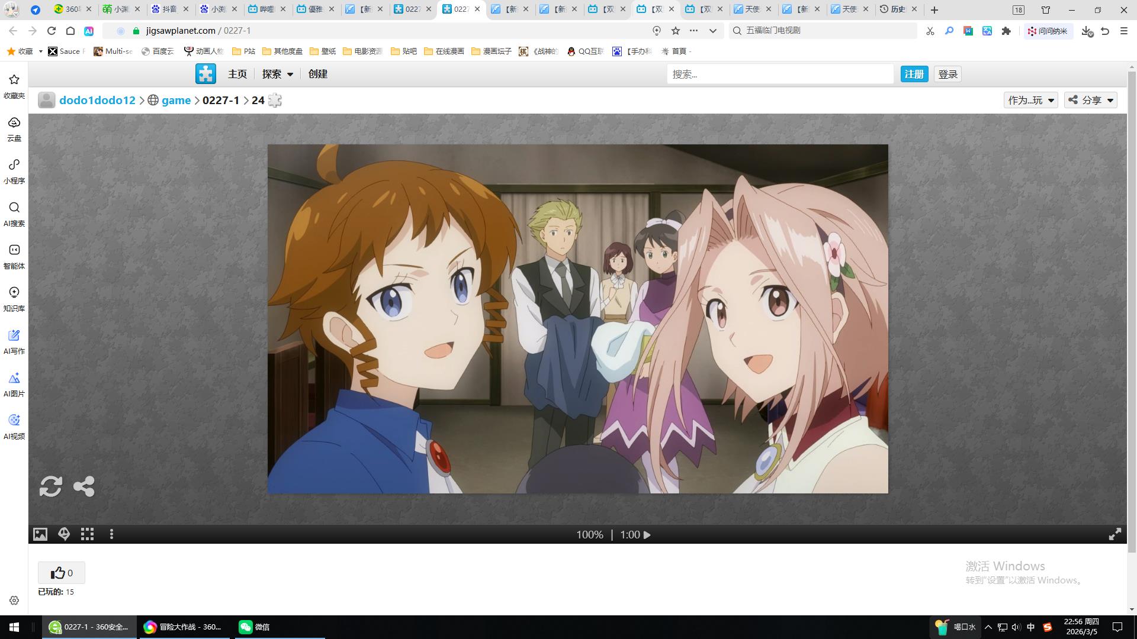Screen dimensions: 1137x639
Task: Like the puzzle with thumbs-up button
Action: tap(62, 573)
